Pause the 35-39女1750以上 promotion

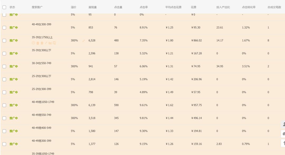33,43
